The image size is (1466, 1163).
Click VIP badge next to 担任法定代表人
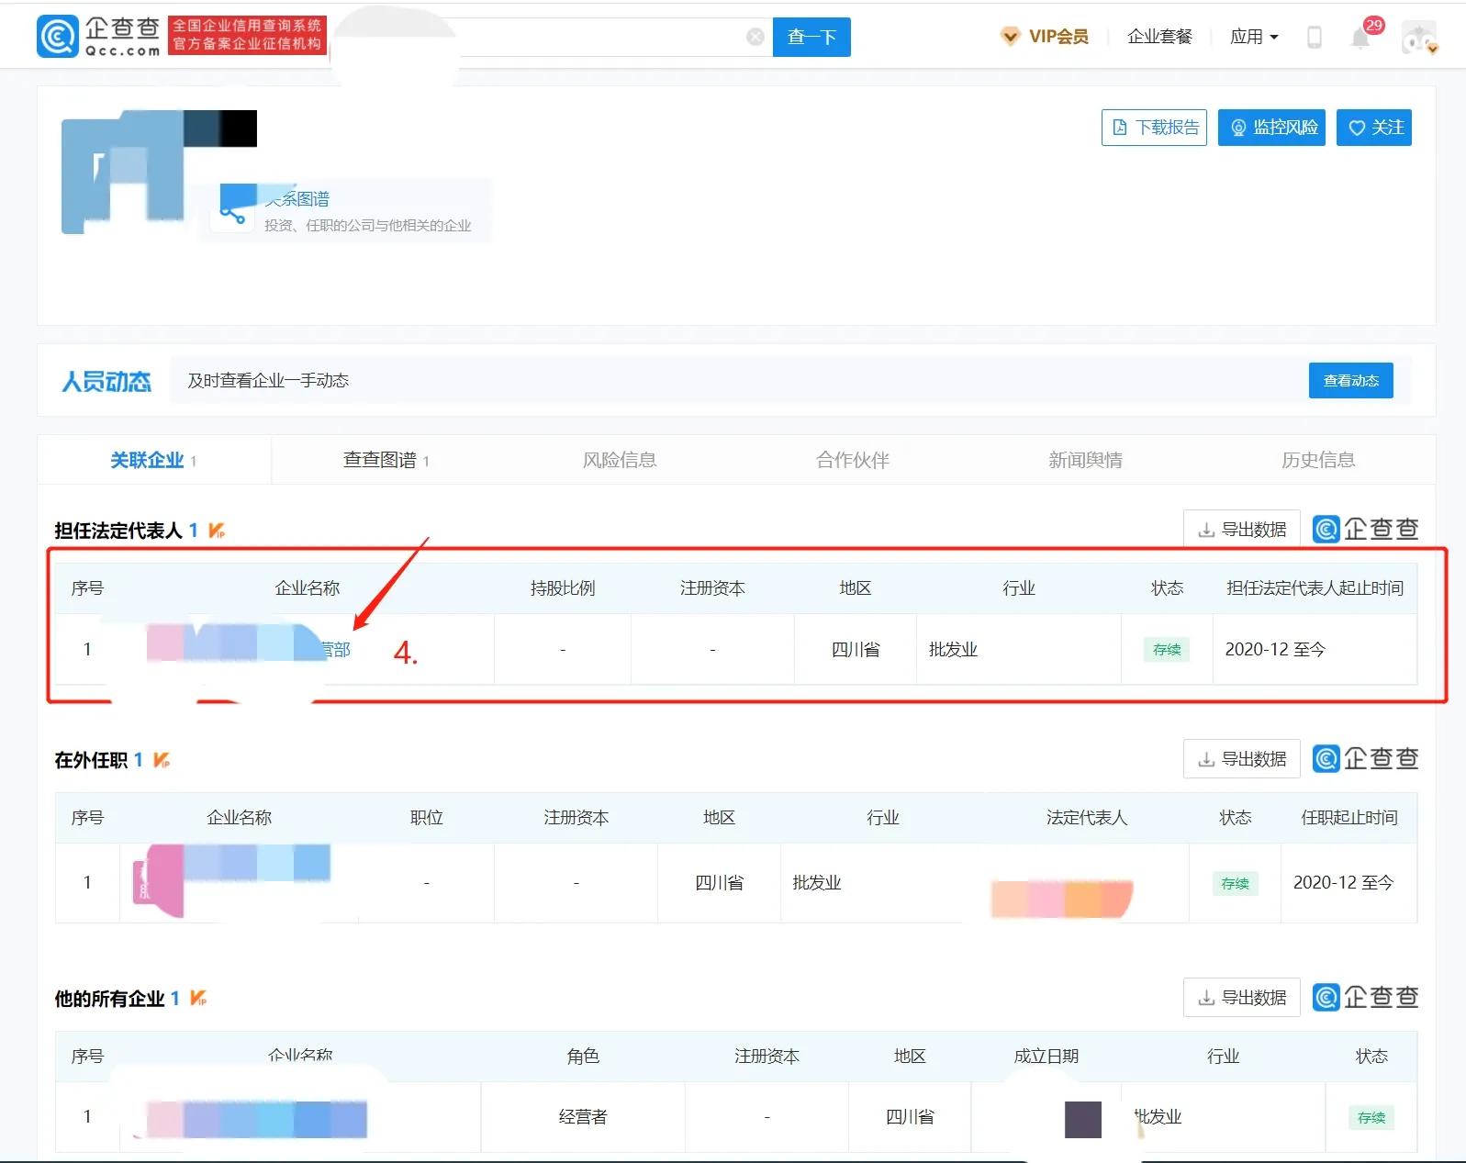pyautogui.click(x=217, y=531)
